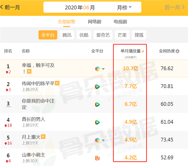Click the 2020年06月 date picker field
This screenshot has width=188, height=166.
(x=80, y=8)
